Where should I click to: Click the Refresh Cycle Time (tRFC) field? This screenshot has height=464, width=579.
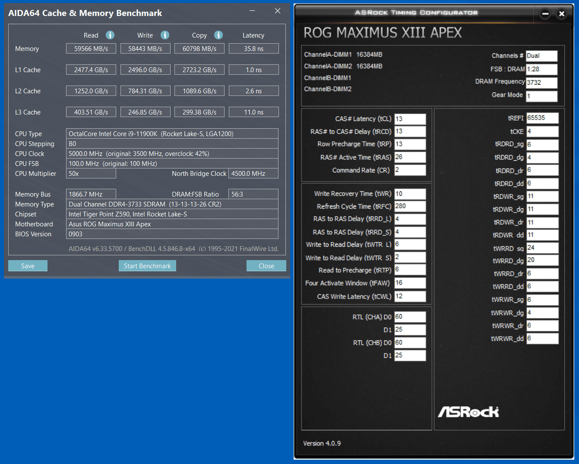(410, 206)
